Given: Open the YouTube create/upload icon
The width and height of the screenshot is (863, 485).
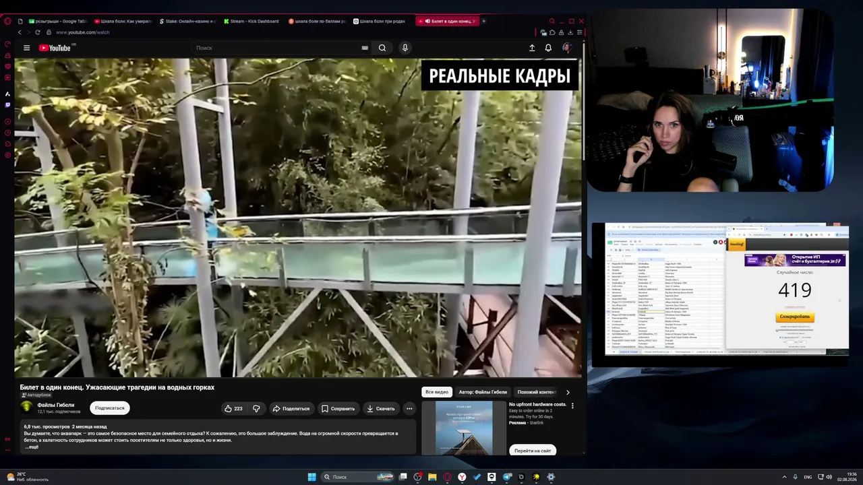Looking at the screenshot, I should pyautogui.click(x=532, y=48).
